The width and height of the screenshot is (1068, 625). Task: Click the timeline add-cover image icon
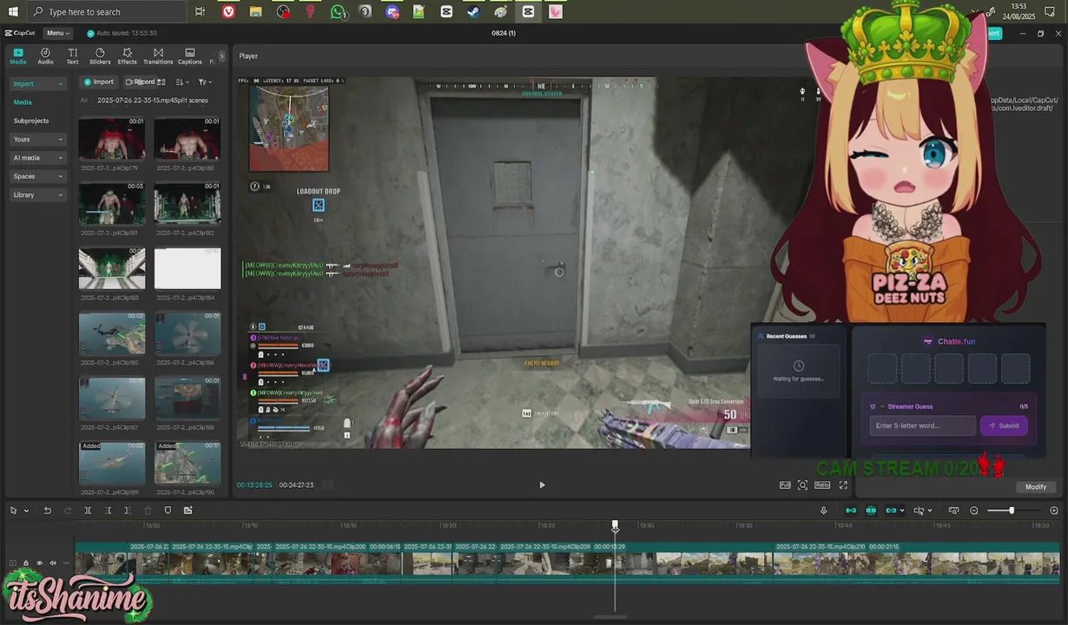(188, 510)
